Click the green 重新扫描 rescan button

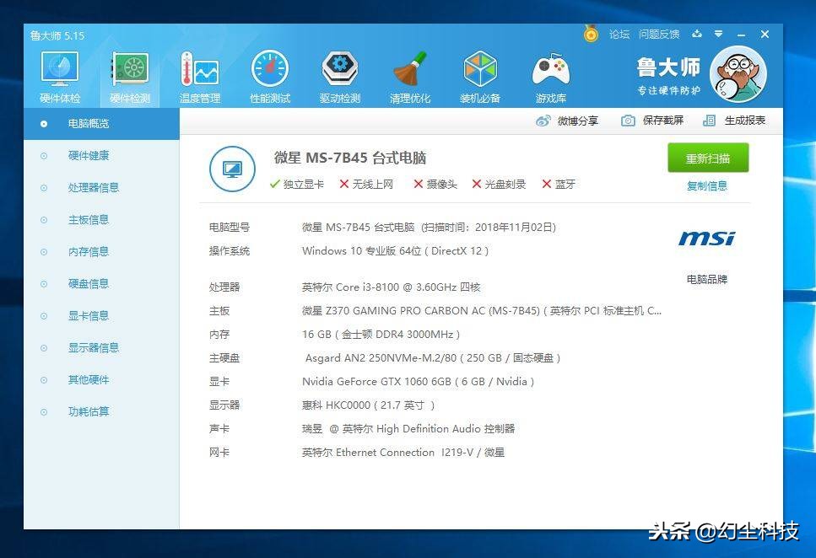pos(707,158)
